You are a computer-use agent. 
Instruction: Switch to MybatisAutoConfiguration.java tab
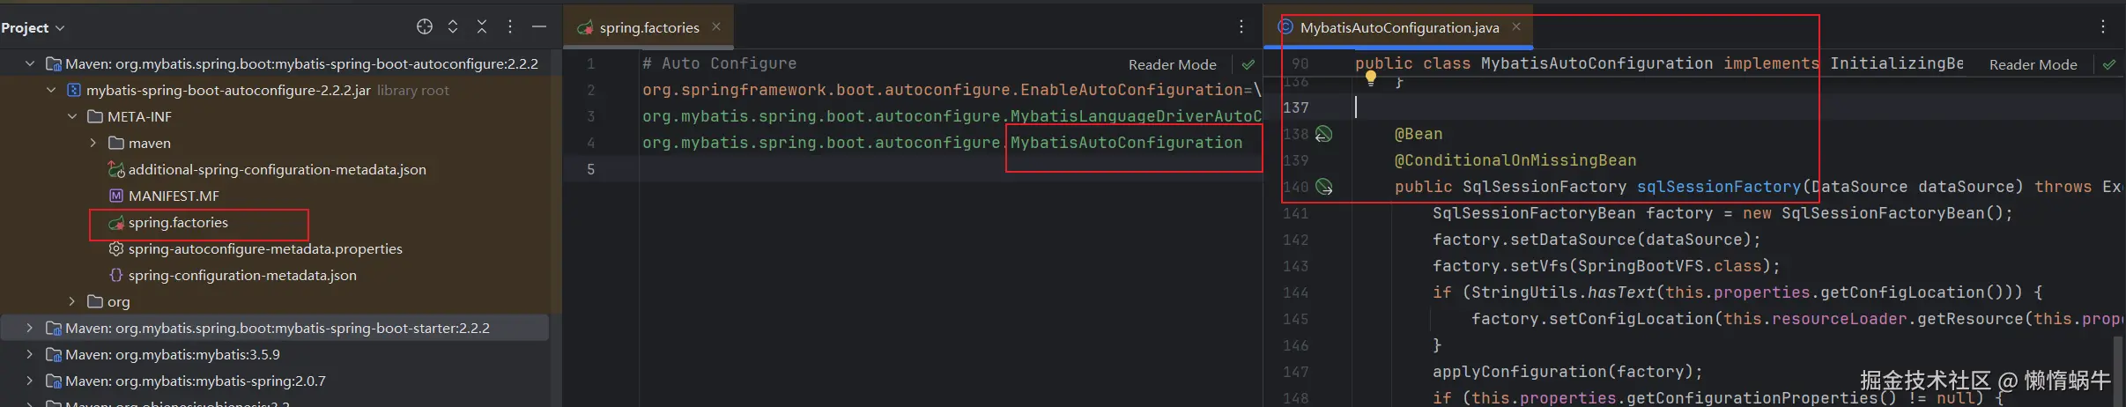click(x=1399, y=28)
